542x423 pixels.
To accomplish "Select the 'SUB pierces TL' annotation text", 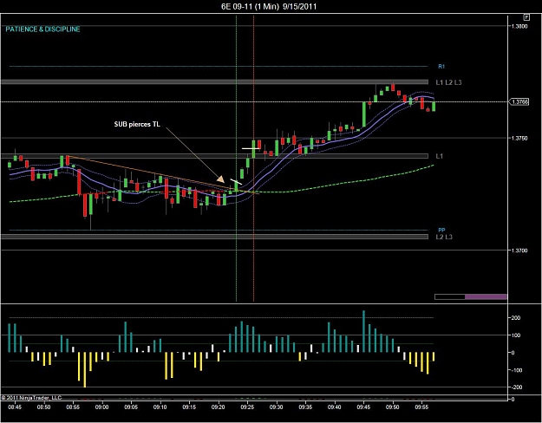I will point(137,124).
